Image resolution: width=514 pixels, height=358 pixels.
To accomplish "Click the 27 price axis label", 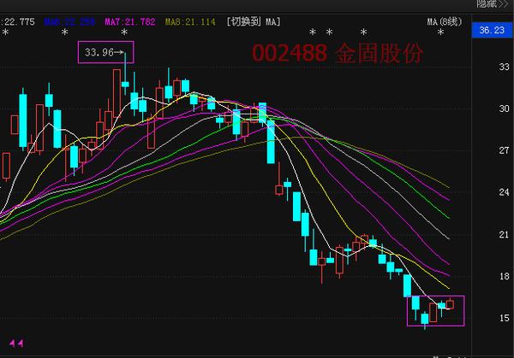I will point(505,150).
